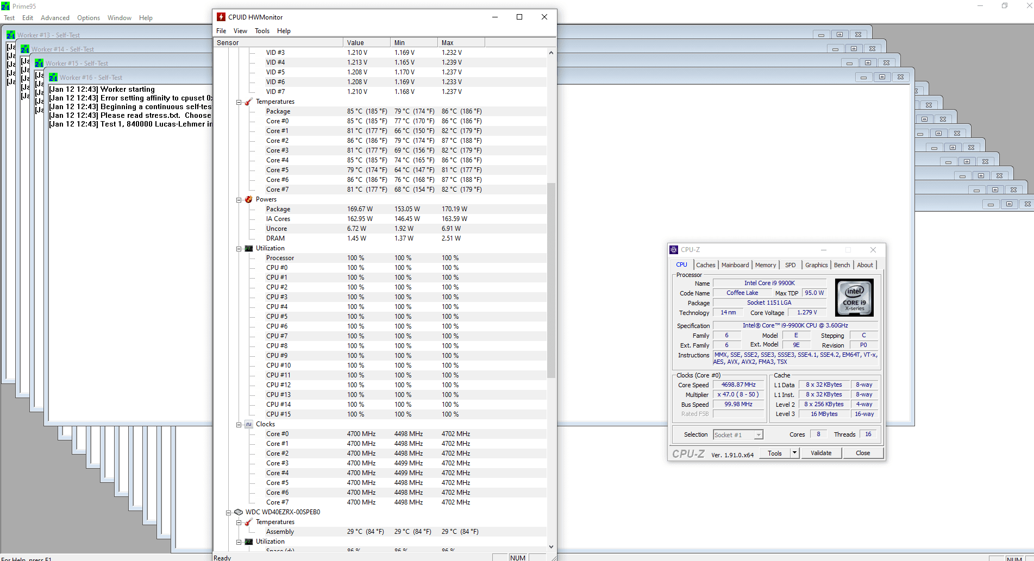This screenshot has height=561, width=1034.
Task: Click the CPU-Z title bar icon
Action: tap(674, 250)
